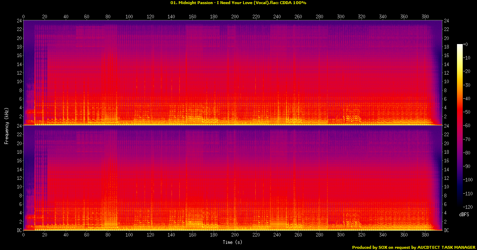Screen dimensions: 477x250
Task: Click the dBFS color scale bar
Action: [x=460, y=126]
